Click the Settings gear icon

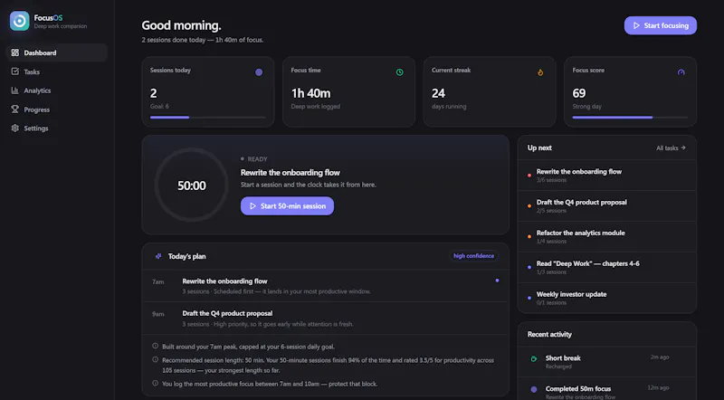click(15, 128)
